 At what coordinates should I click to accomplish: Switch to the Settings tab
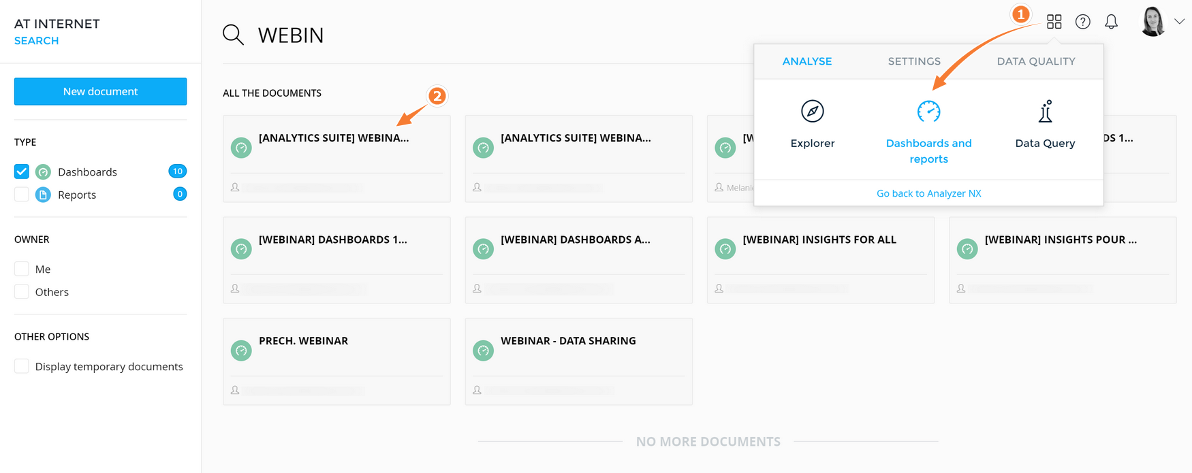pyautogui.click(x=914, y=61)
